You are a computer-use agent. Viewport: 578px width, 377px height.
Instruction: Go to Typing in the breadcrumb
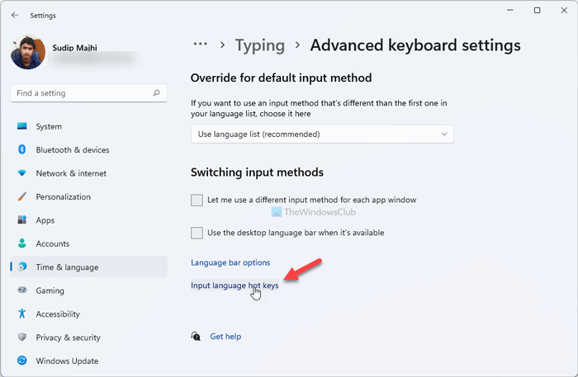[262, 45]
